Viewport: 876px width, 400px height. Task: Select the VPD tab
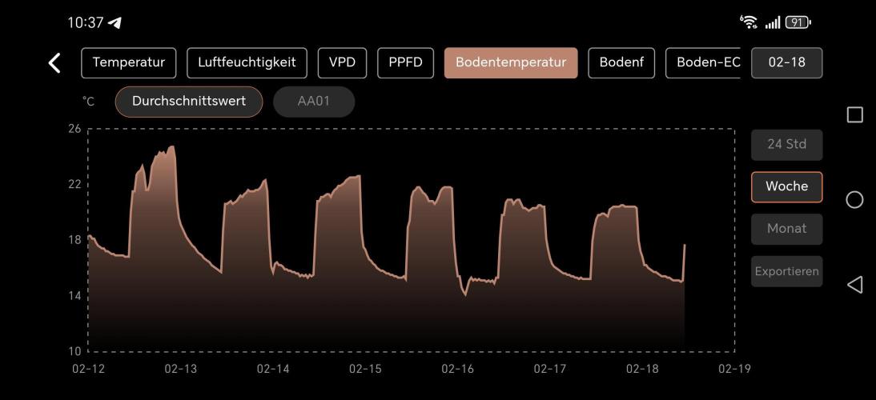click(342, 62)
